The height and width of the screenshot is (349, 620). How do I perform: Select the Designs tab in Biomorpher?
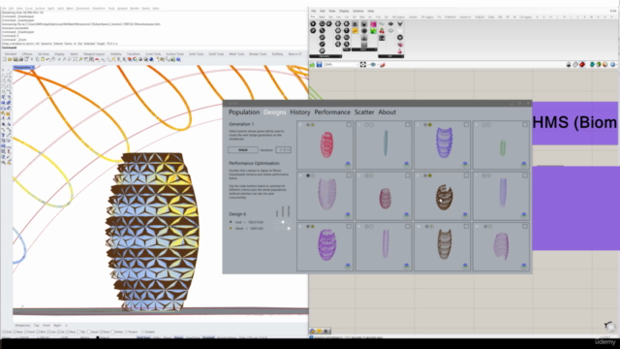point(274,112)
